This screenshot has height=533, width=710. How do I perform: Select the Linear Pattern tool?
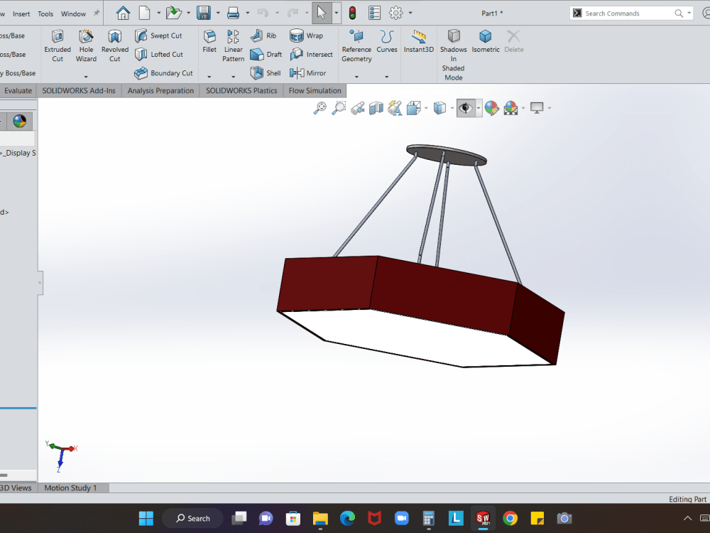tap(233, 45)
